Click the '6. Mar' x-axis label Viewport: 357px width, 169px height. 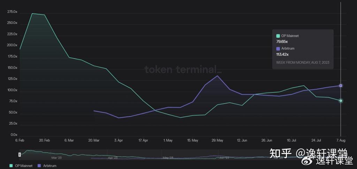pyautogui.click(x=69, y=140)
